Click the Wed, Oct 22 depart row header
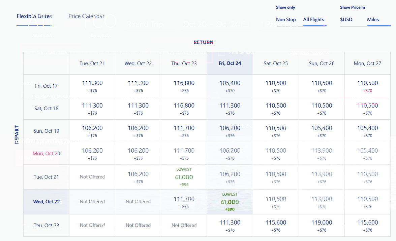396x241 pixels. [47, 202]
